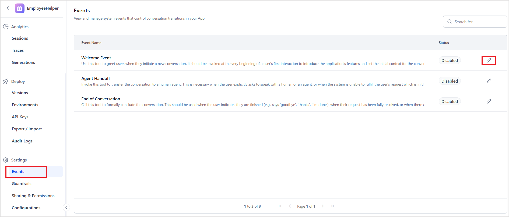Click the Welcome Event Disabled status badge
Screen dimensions: 509x217
450,60
